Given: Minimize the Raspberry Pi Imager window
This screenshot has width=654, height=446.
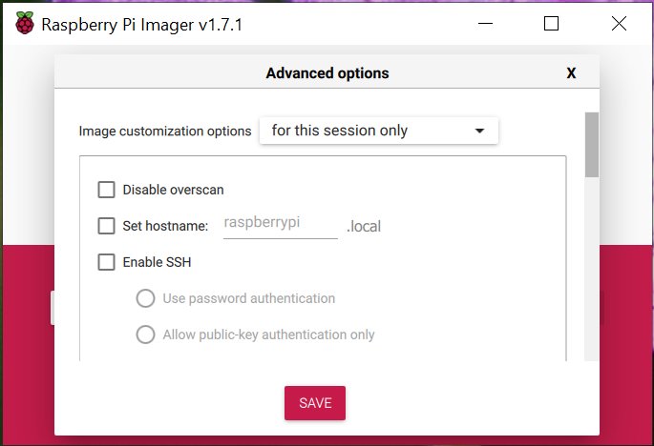Looking at the screenshot, I should [x=485, y=23].
